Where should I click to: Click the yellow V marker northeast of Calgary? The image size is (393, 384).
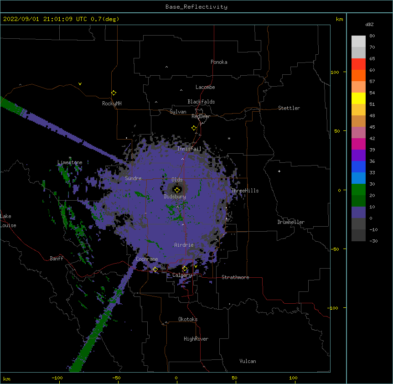[196, 266]
